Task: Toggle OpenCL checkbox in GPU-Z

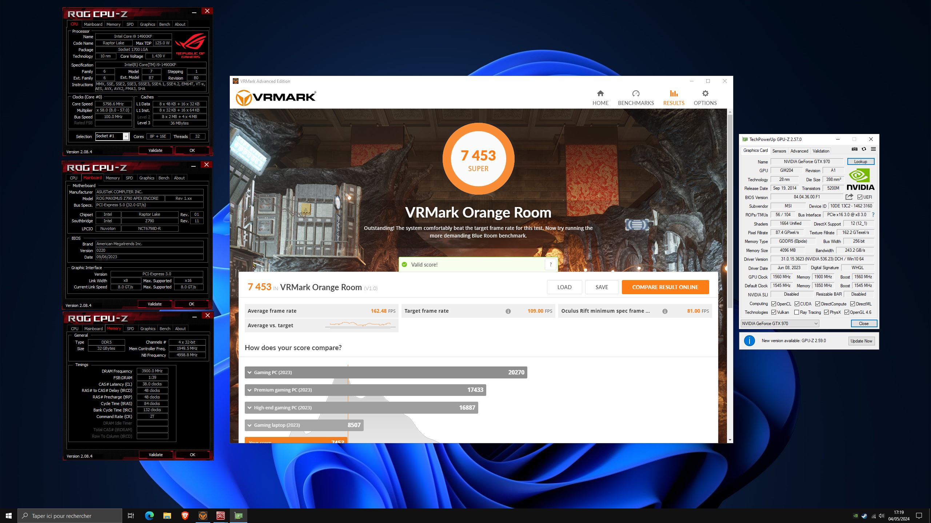Action: pos(774,304)
